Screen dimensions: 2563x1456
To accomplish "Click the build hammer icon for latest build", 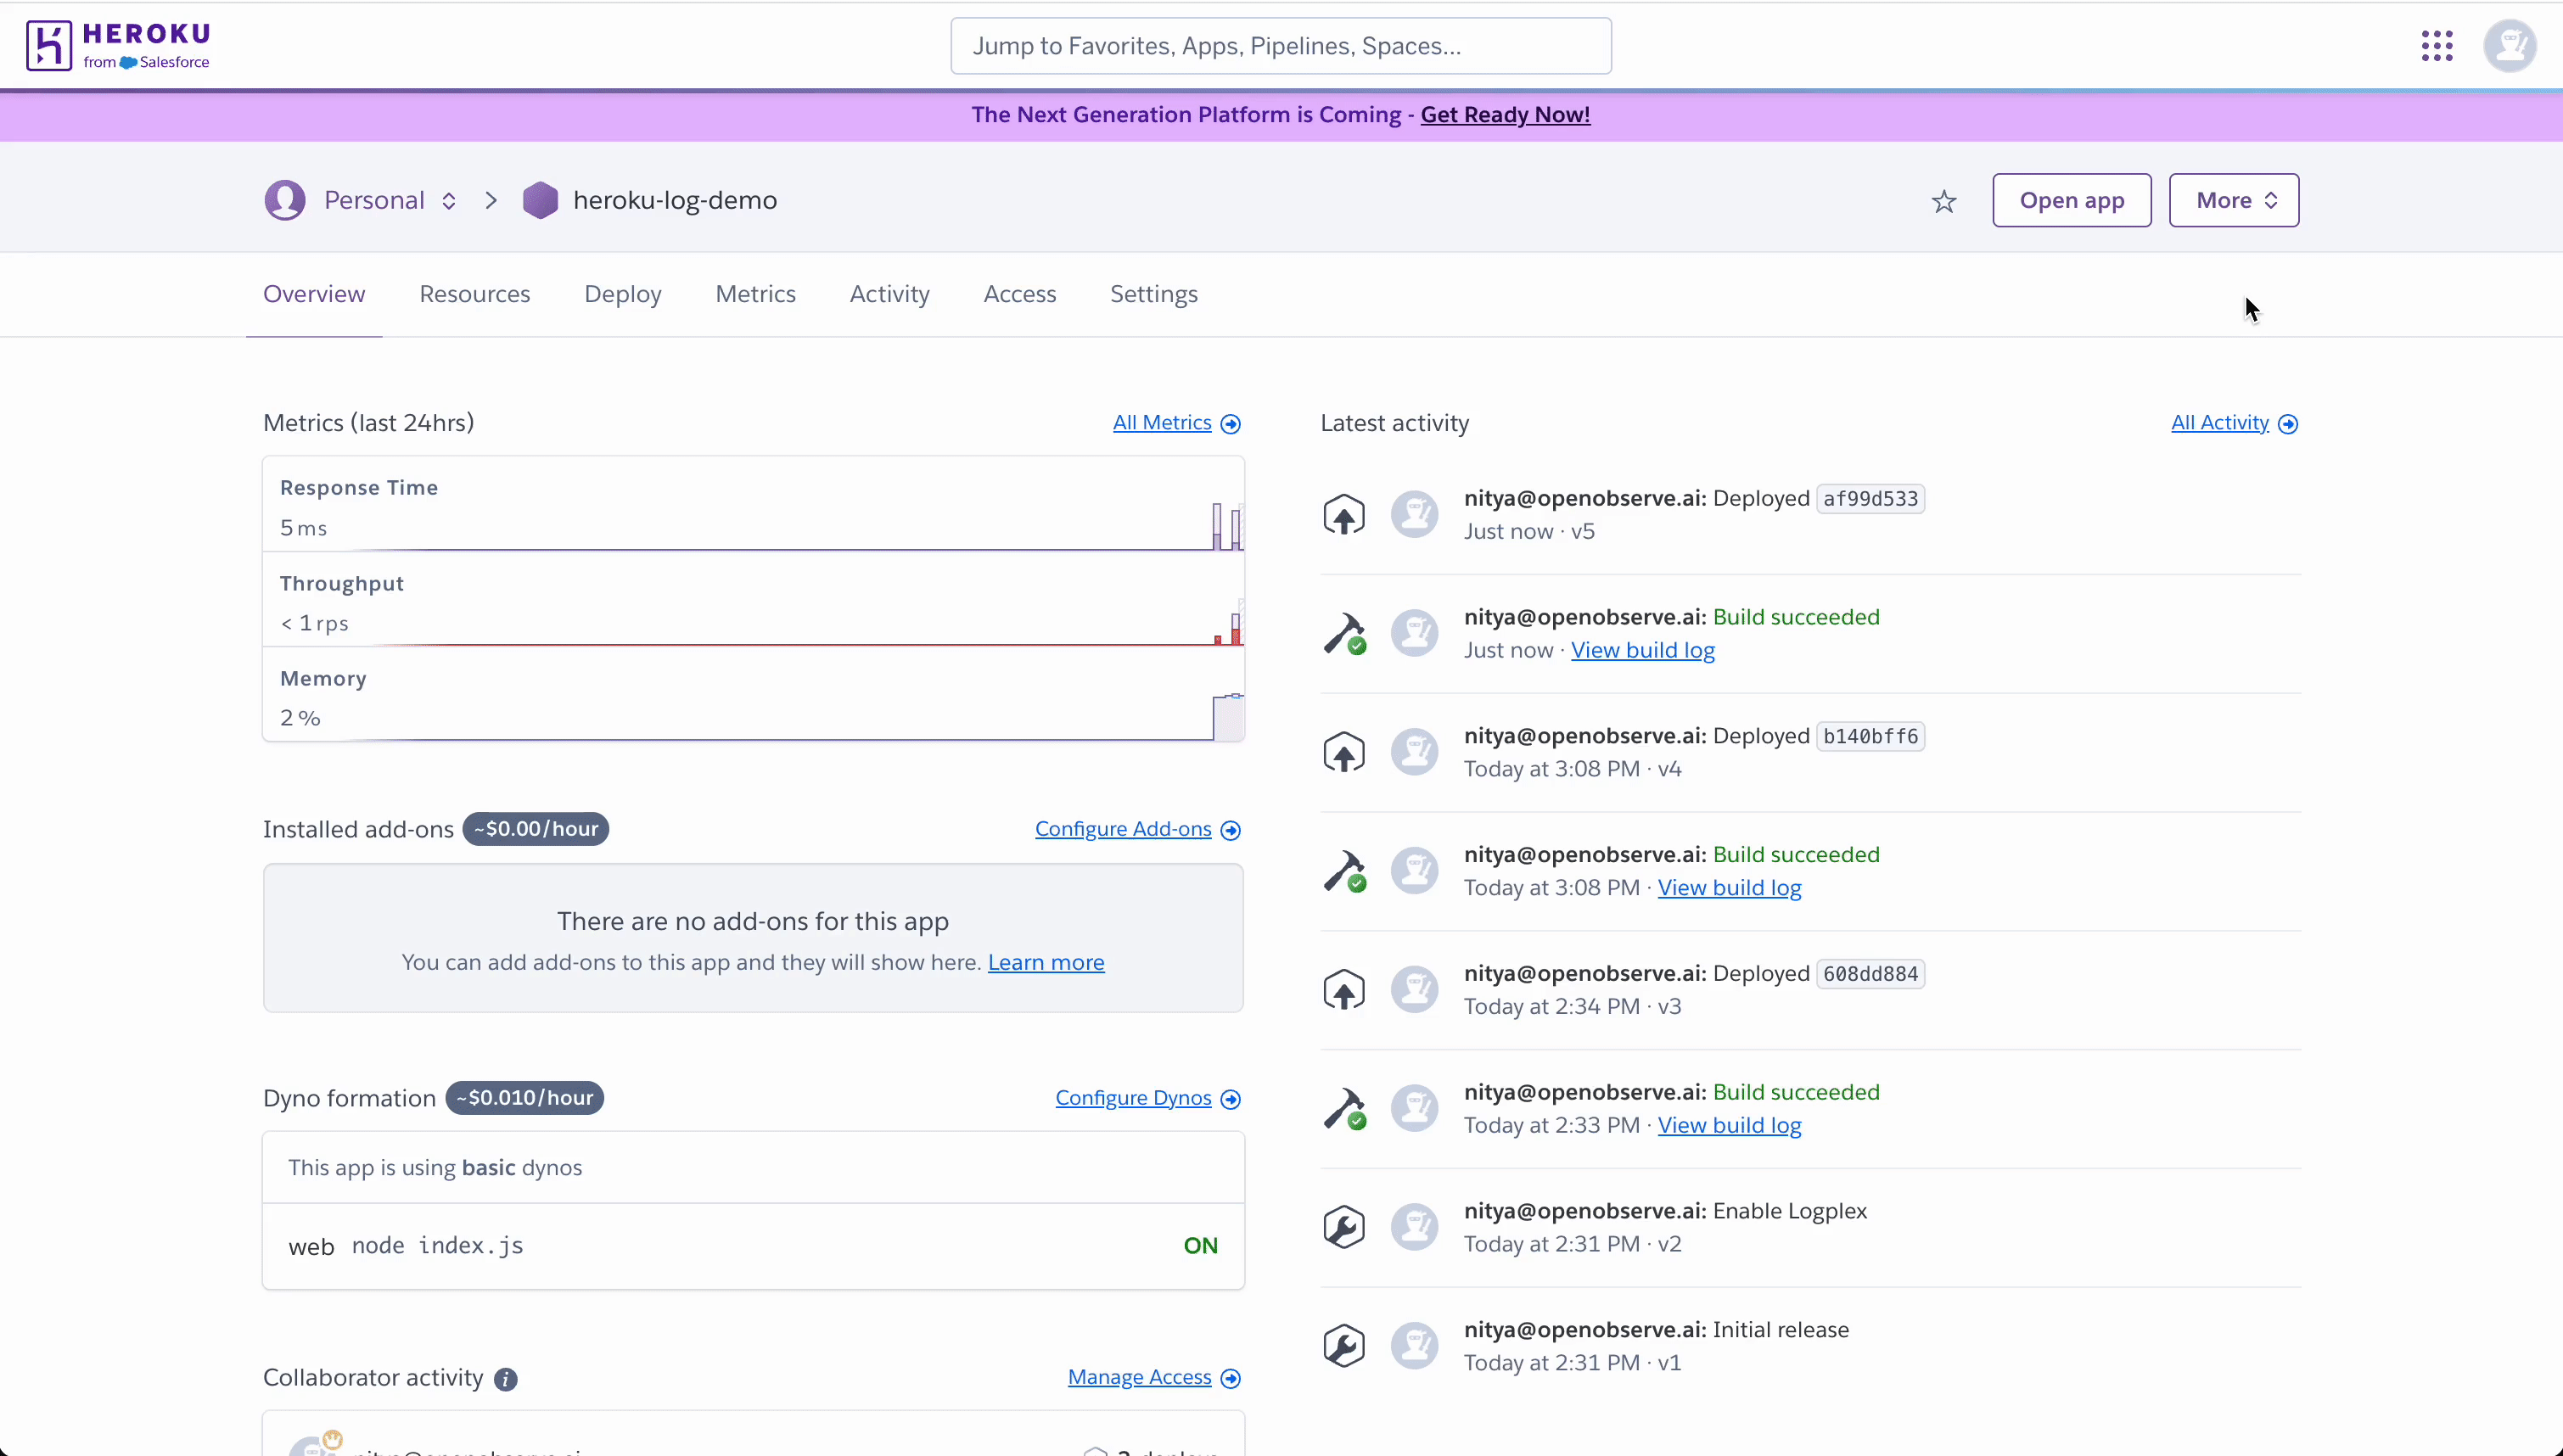I will (x=1346, y=632).
